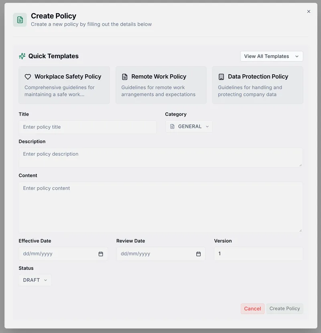The image size is (321, 333).
Task: Click the chevron of the GENERAL dropdown
Action: [x=207, y=126]
